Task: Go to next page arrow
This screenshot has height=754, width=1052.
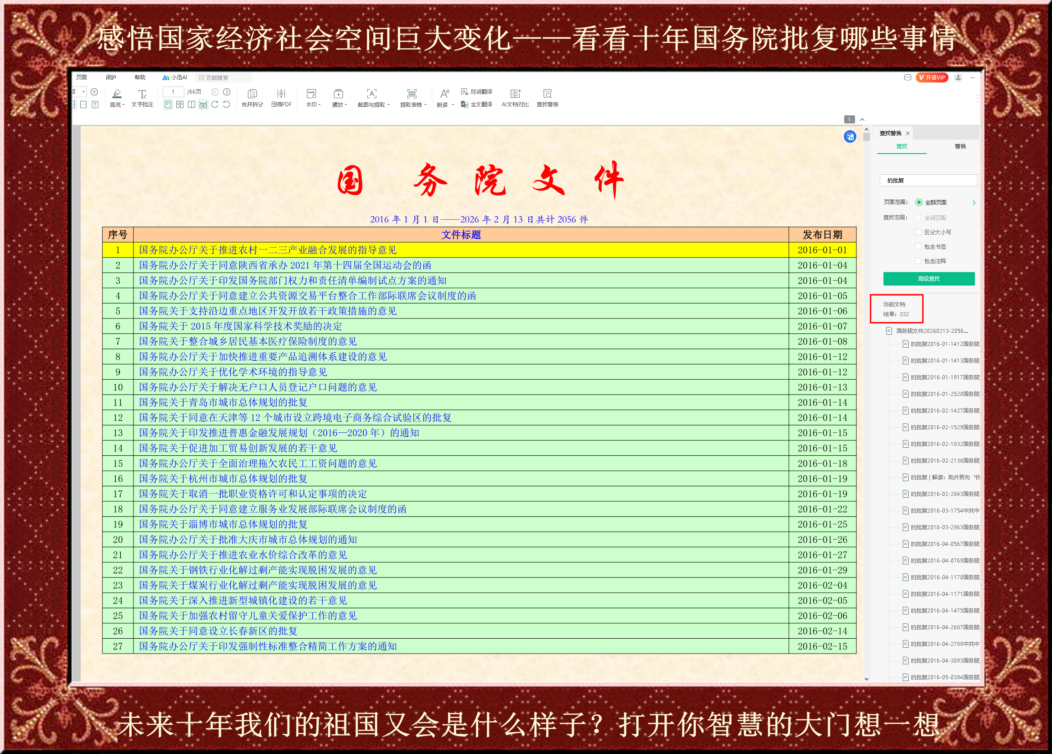Action: tap(227, 92)
